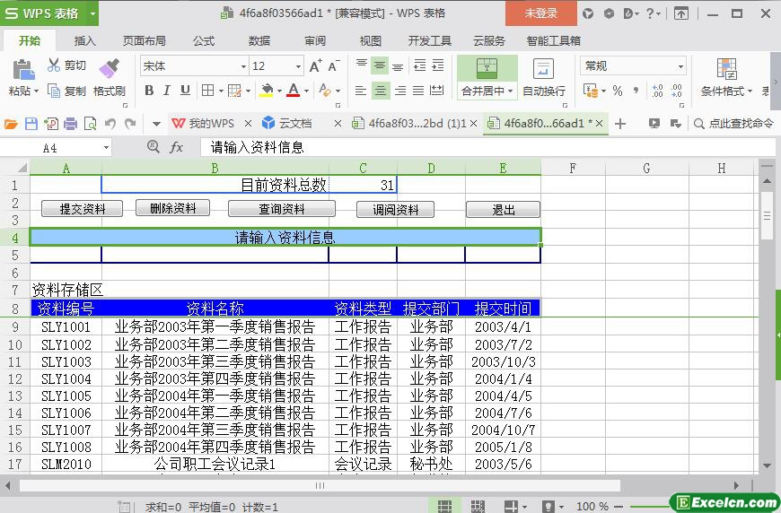Click the Format Painter brush icon
Image resolution: width=781 pixels, height=513 pixels.
click(109, 68)
